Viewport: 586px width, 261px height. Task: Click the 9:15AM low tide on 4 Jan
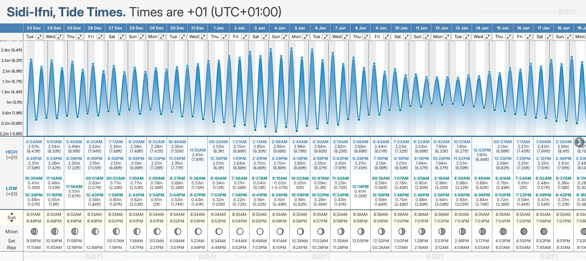[279, 178]
